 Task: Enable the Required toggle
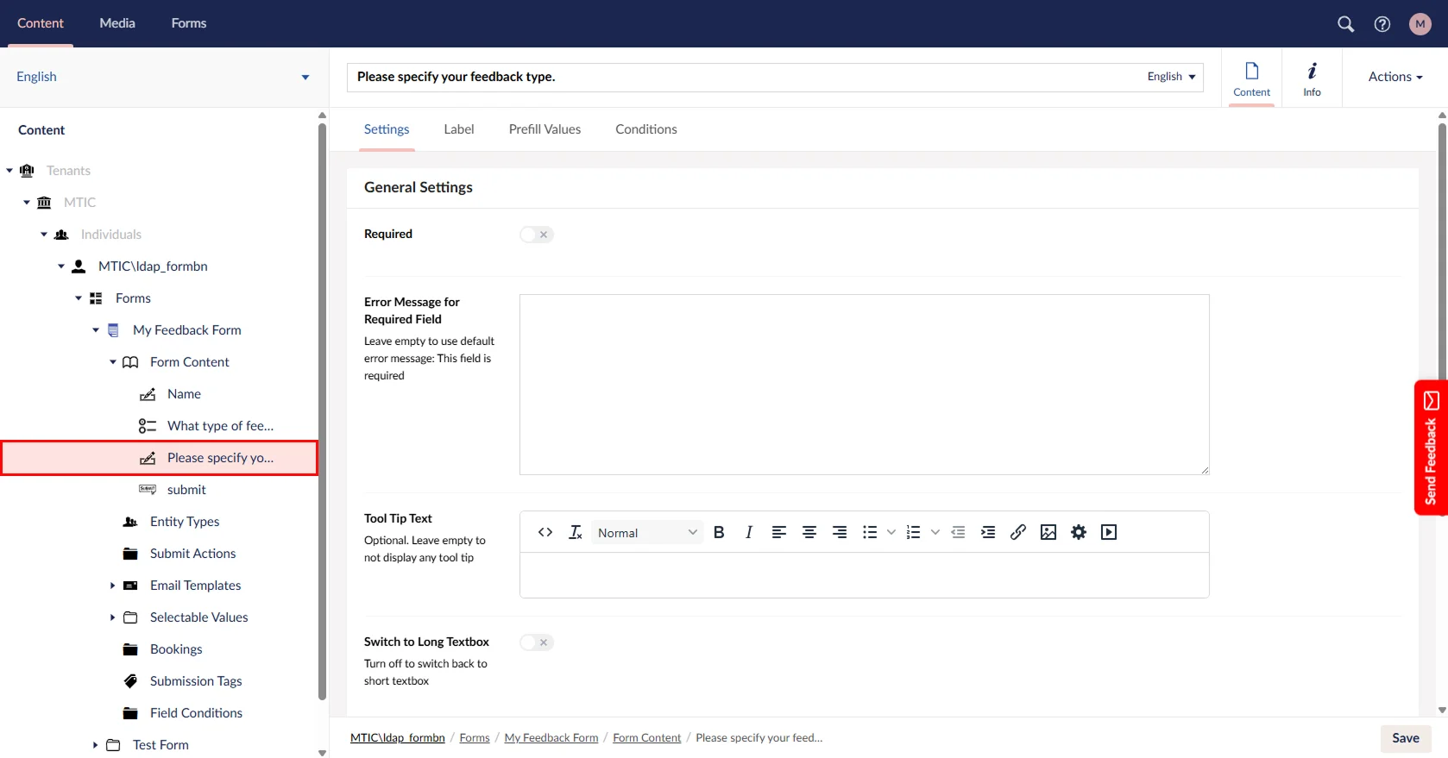pyautogui.click(x=536, y=235)
